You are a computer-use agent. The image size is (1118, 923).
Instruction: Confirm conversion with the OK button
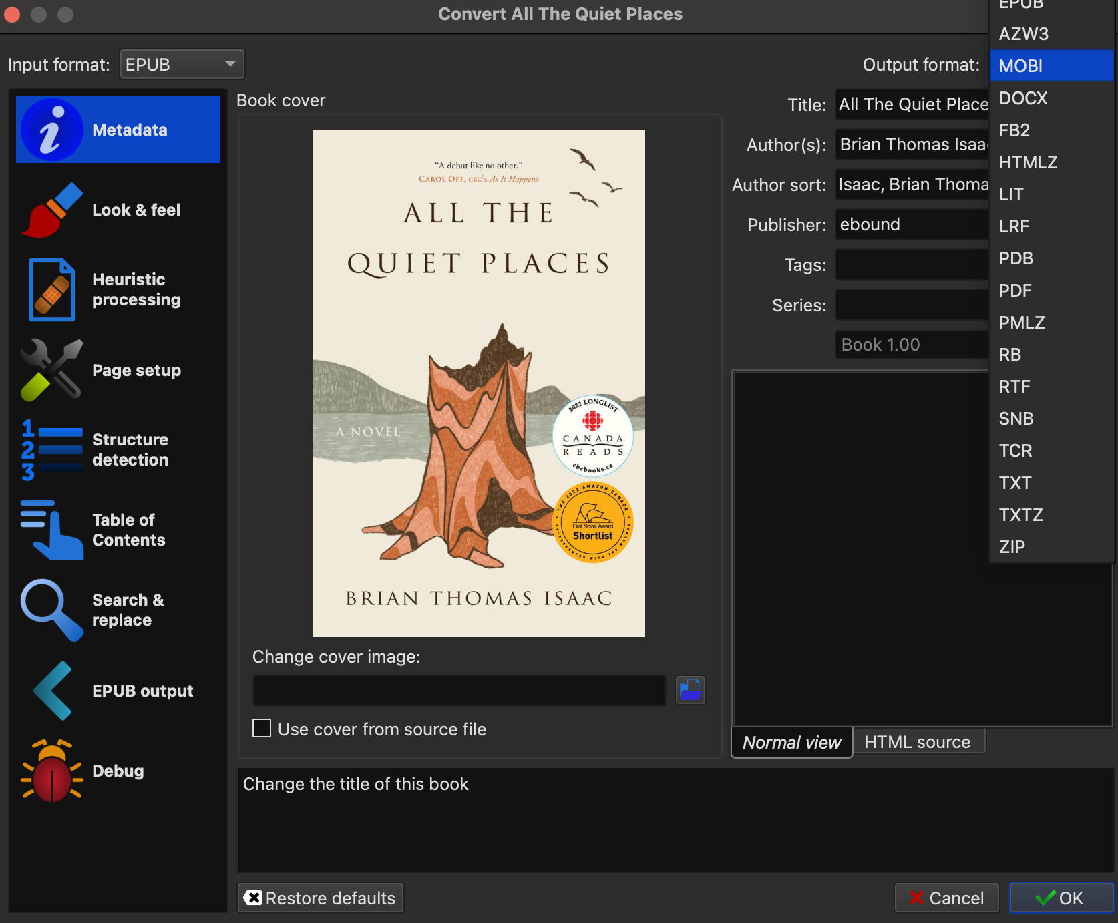[1061, 898]
